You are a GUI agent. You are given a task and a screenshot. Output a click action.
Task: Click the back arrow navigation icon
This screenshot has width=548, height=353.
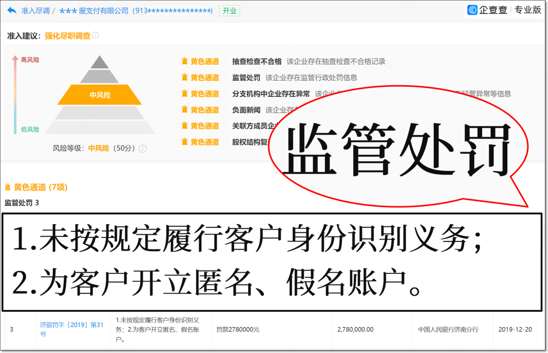[11, 10]
